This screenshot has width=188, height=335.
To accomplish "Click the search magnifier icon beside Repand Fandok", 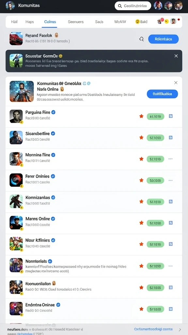I will [x=141, y=39].
